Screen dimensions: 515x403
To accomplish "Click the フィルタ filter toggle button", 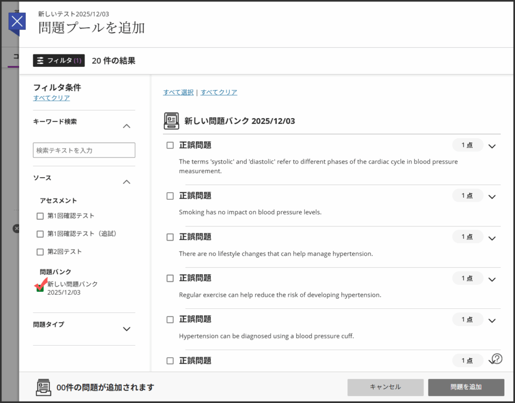I will 59,60.
